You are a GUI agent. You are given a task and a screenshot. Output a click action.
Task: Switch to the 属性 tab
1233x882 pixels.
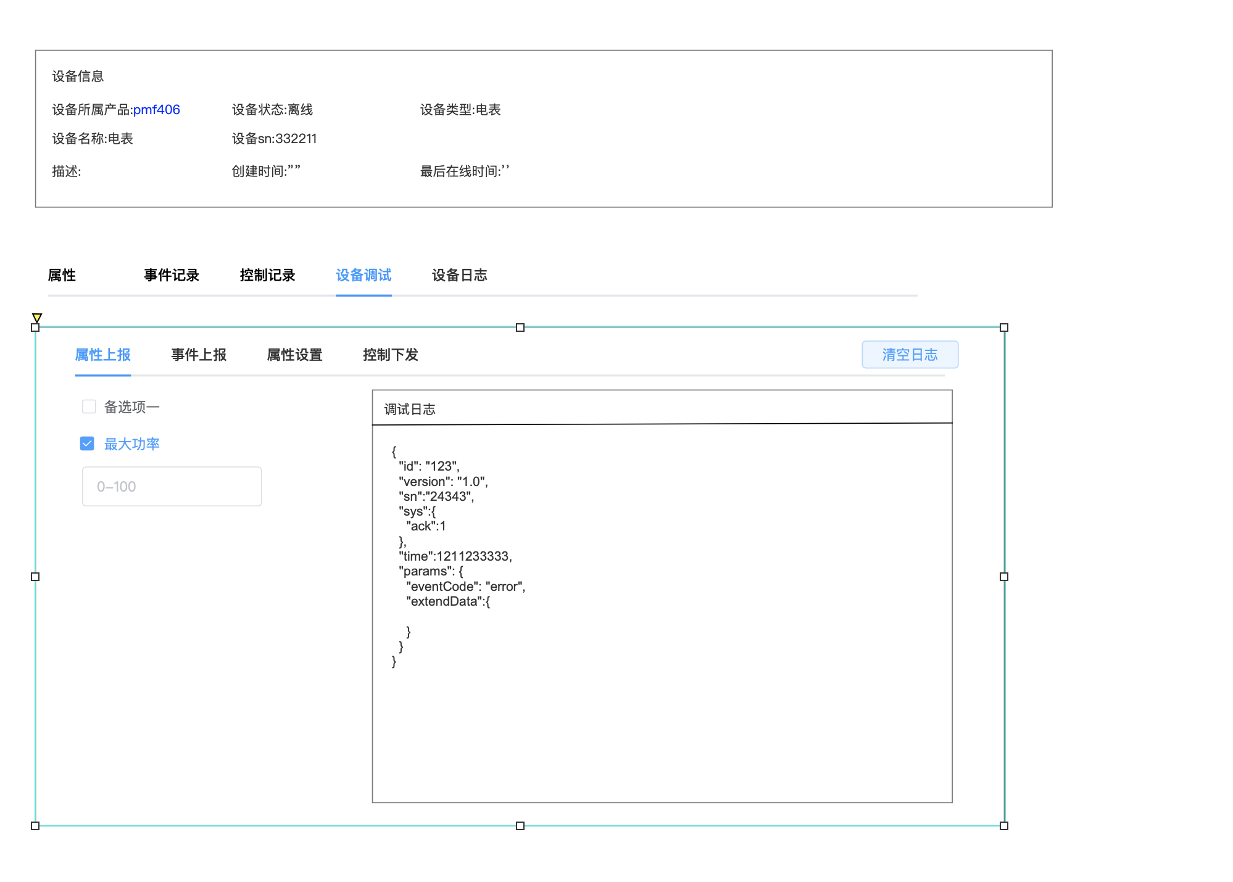pos(62,275)
